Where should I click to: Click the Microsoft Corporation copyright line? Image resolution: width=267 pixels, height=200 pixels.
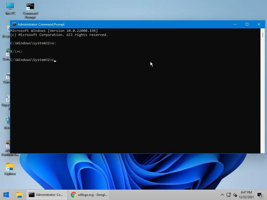coord(59,35)
